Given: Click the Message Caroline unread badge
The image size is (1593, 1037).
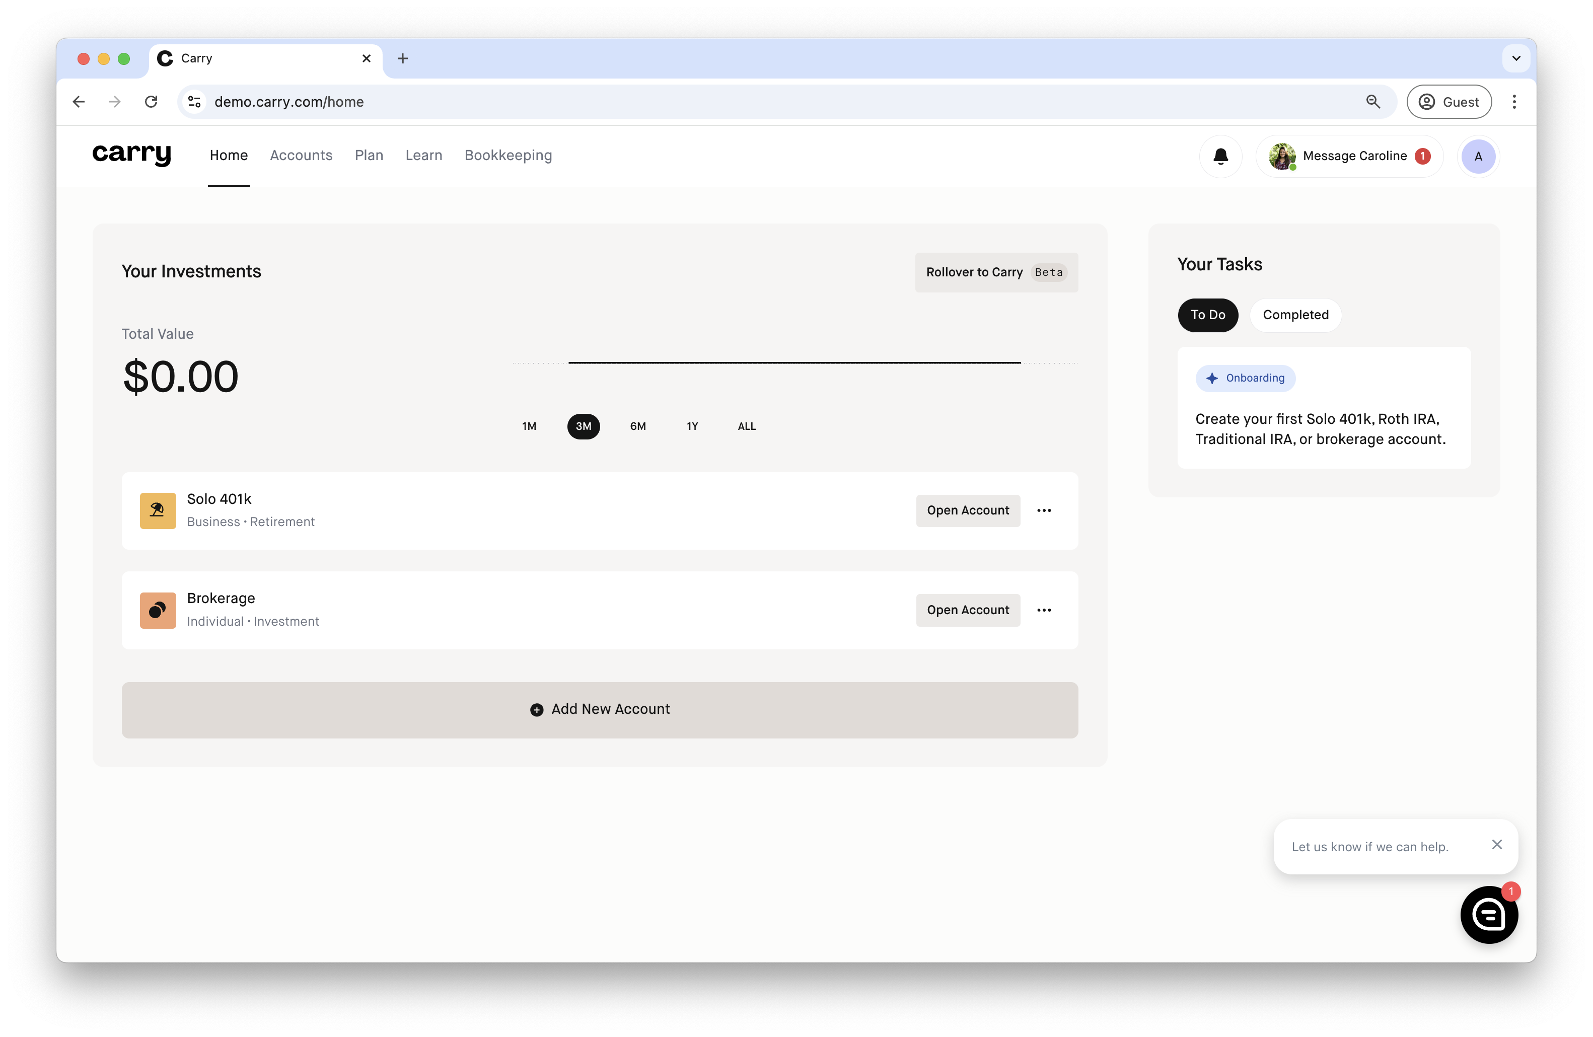Looking at the screenshot, I should click(1422, 156).
